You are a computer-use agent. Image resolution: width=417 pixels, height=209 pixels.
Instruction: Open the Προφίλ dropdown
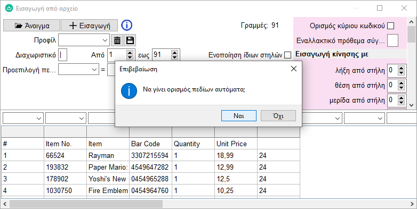pos(84,40)
